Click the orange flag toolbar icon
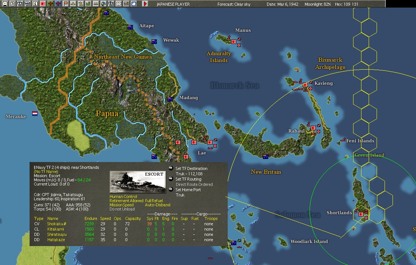This screenshot has width=416, height=265. (66, 4)
